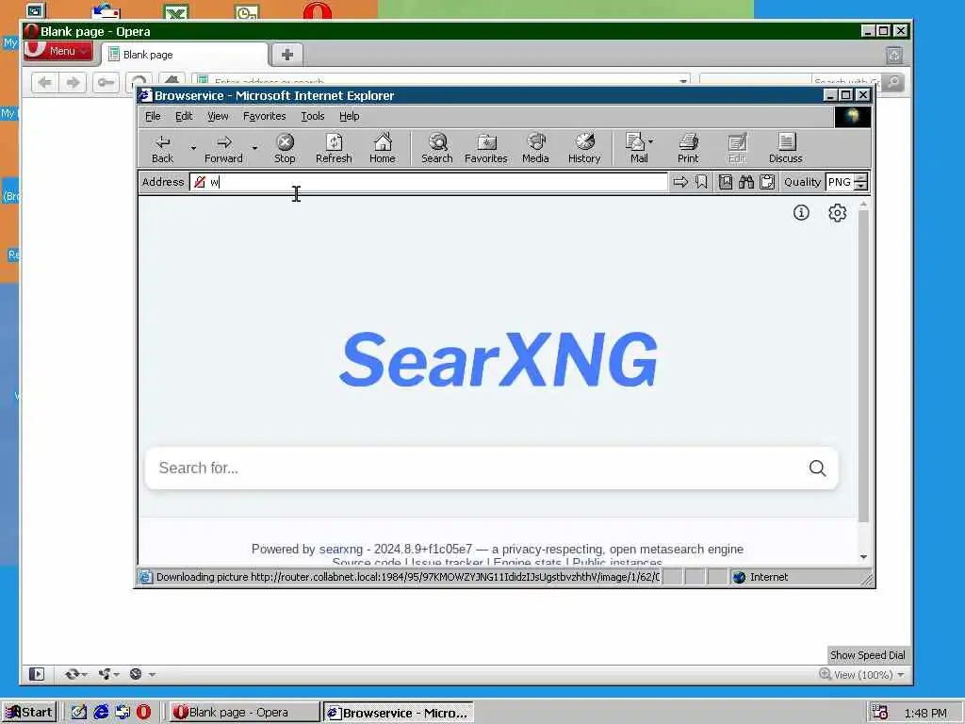Click the Show Desktop quick launch icon

pyautogui.click(x=79, y=712)
